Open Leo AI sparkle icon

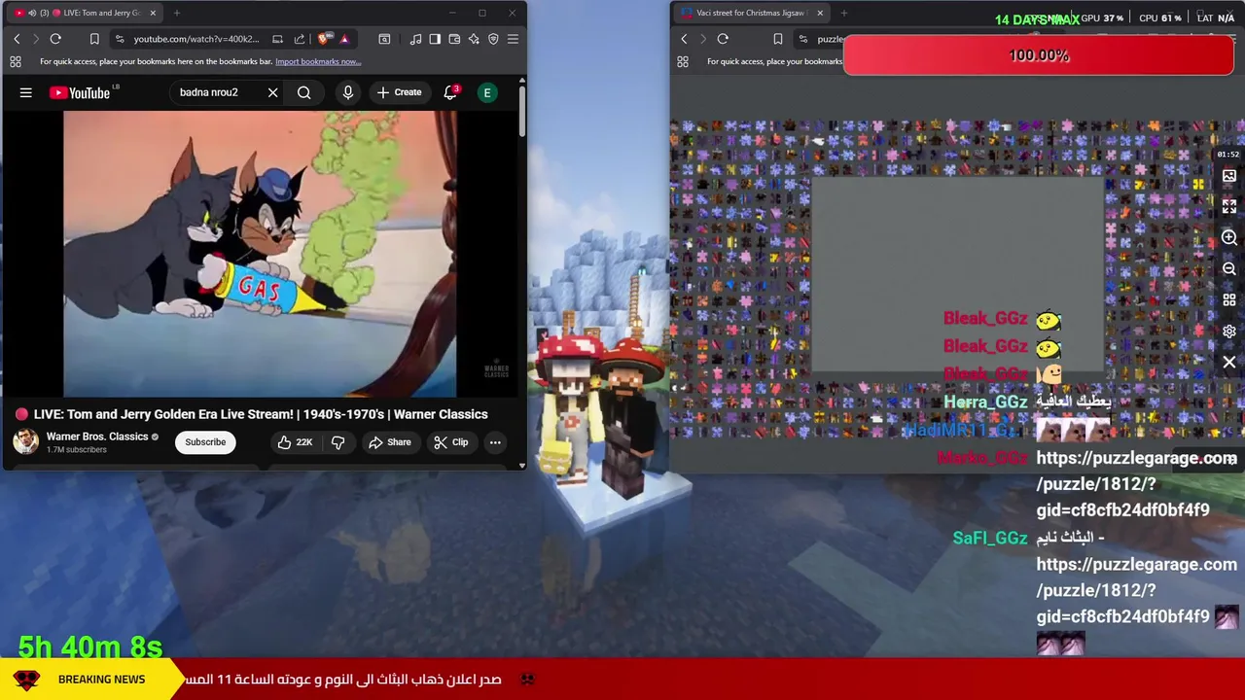474,39
